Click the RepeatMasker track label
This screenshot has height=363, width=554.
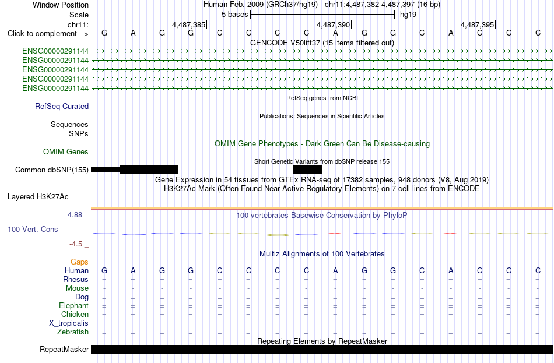pyautogui.click(x=64, y=349)
